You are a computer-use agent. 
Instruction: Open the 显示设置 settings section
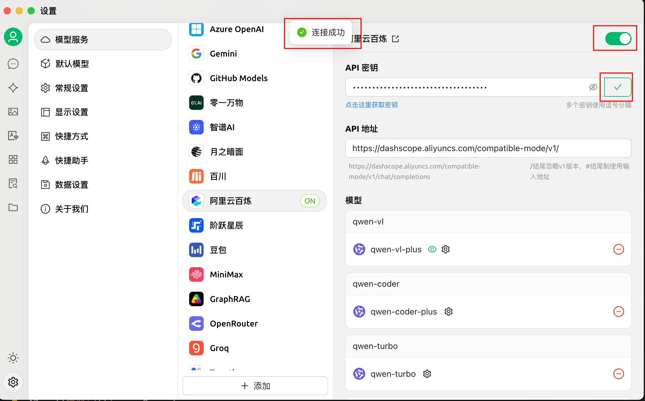pyautogui.click(x=103, y=112)
